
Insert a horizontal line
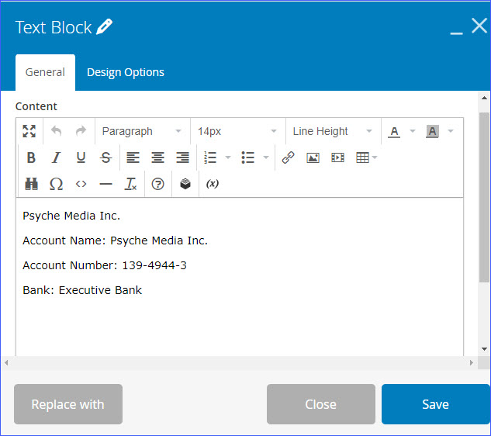(105, 184)
